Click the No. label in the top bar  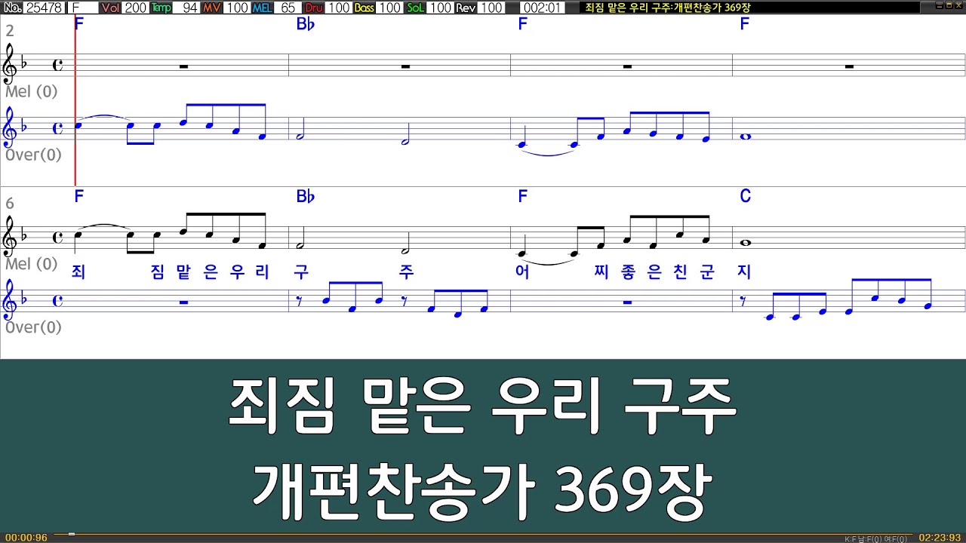12,8
